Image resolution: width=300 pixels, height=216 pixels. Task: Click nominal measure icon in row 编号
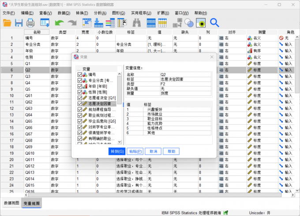pyautogui.click(x=250, y=38)
